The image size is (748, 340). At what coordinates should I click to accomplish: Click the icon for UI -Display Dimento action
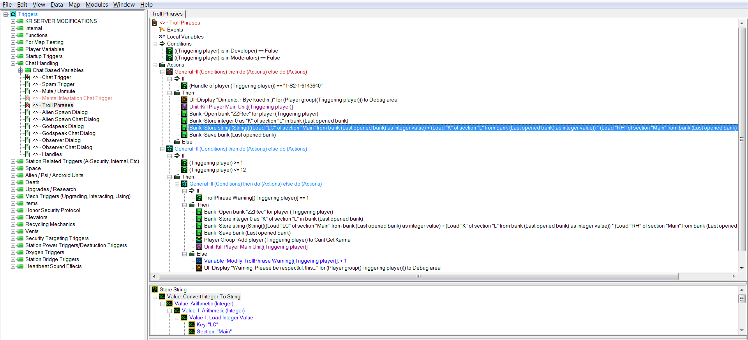click(184, 100)
